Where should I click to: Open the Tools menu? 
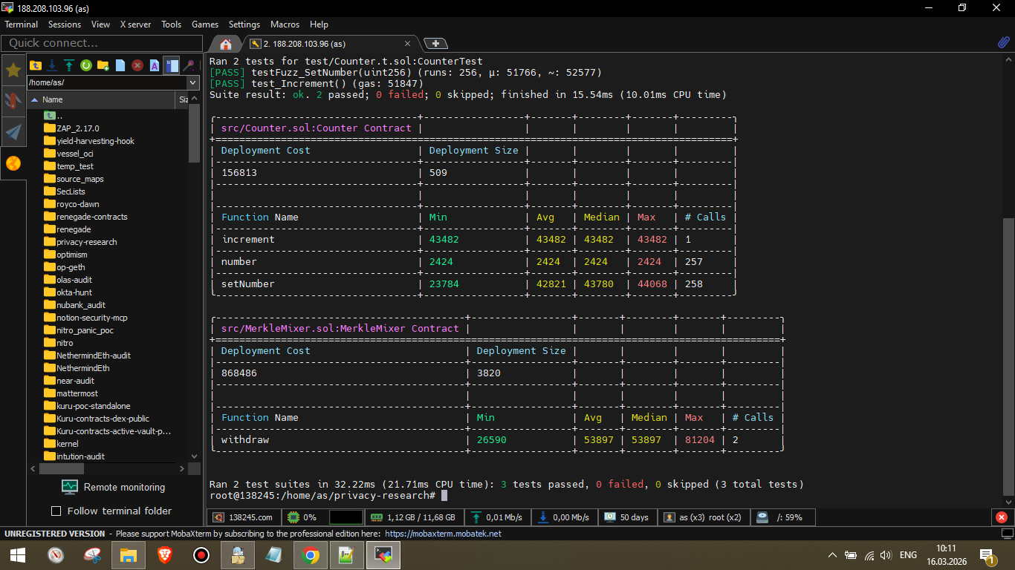pyautogui.click(x=172, y=24)
